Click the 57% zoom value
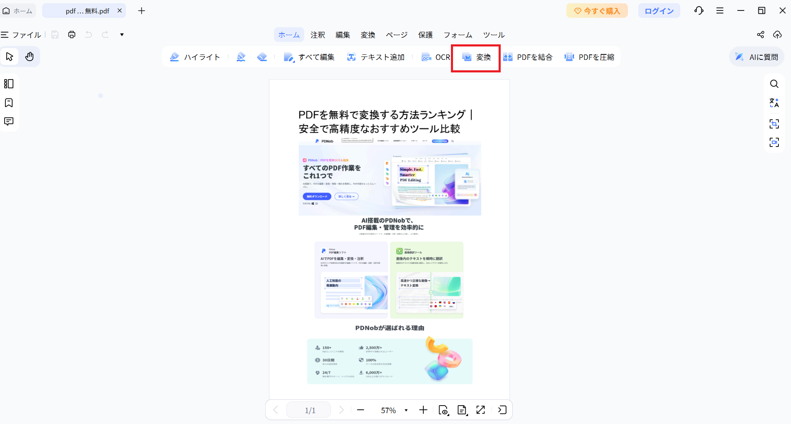This screenshot has height=424, width=791. tap(388, 411)
